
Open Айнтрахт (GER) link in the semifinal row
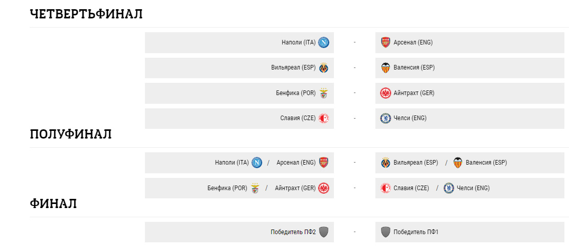point(295,188)
